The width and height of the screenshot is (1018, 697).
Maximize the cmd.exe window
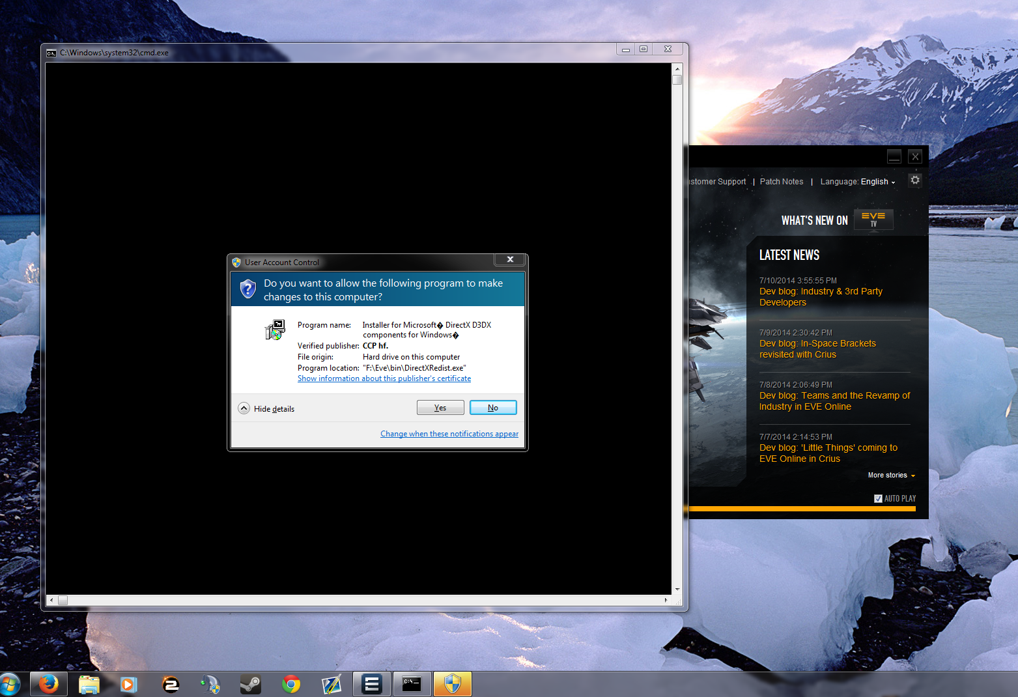(643, 50)
